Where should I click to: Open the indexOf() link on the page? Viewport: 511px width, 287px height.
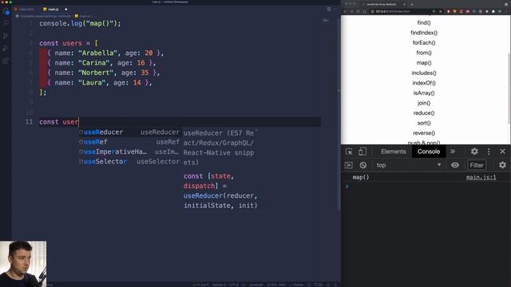pos(424,83)
